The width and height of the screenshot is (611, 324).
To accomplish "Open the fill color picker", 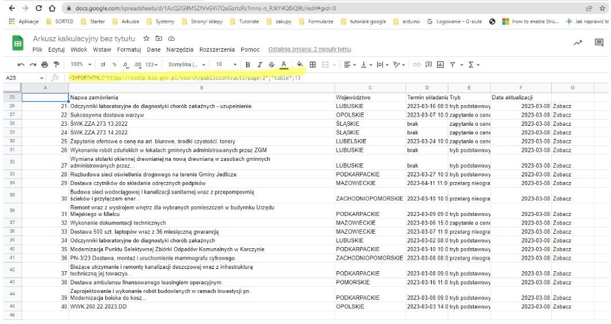I will 299,64.
